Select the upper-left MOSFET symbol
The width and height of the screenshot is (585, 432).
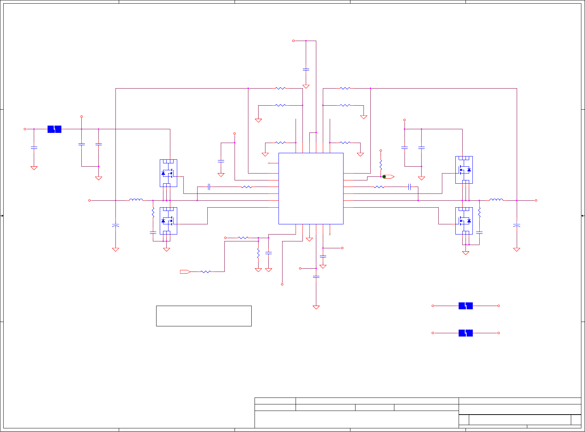coord(168,173)
